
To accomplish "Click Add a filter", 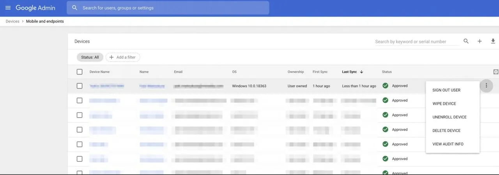I will pyautogui.click(x=122, y=57).
